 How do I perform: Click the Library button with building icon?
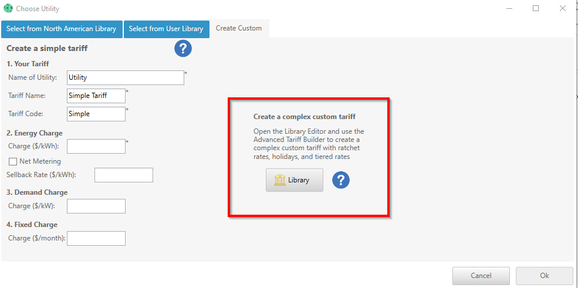(x=295, y=180)
